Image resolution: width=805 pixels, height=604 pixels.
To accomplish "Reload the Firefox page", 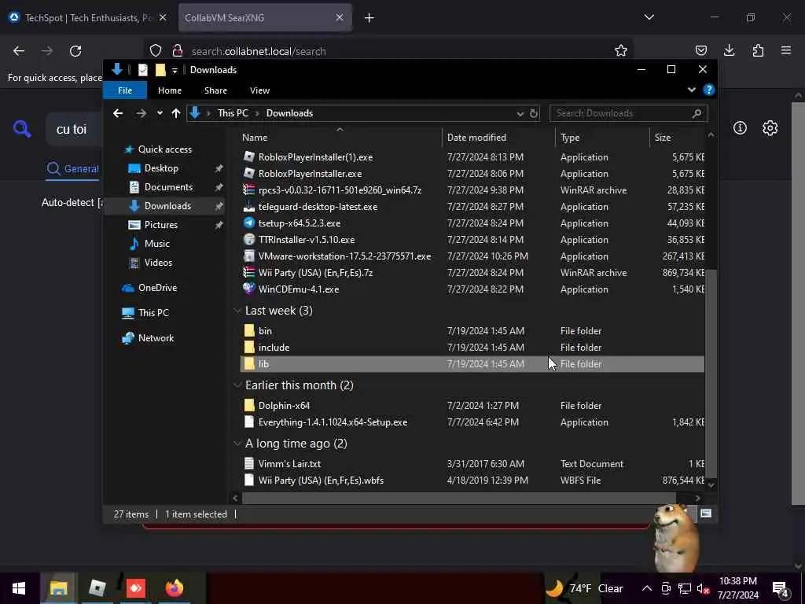I will [75, 51].
